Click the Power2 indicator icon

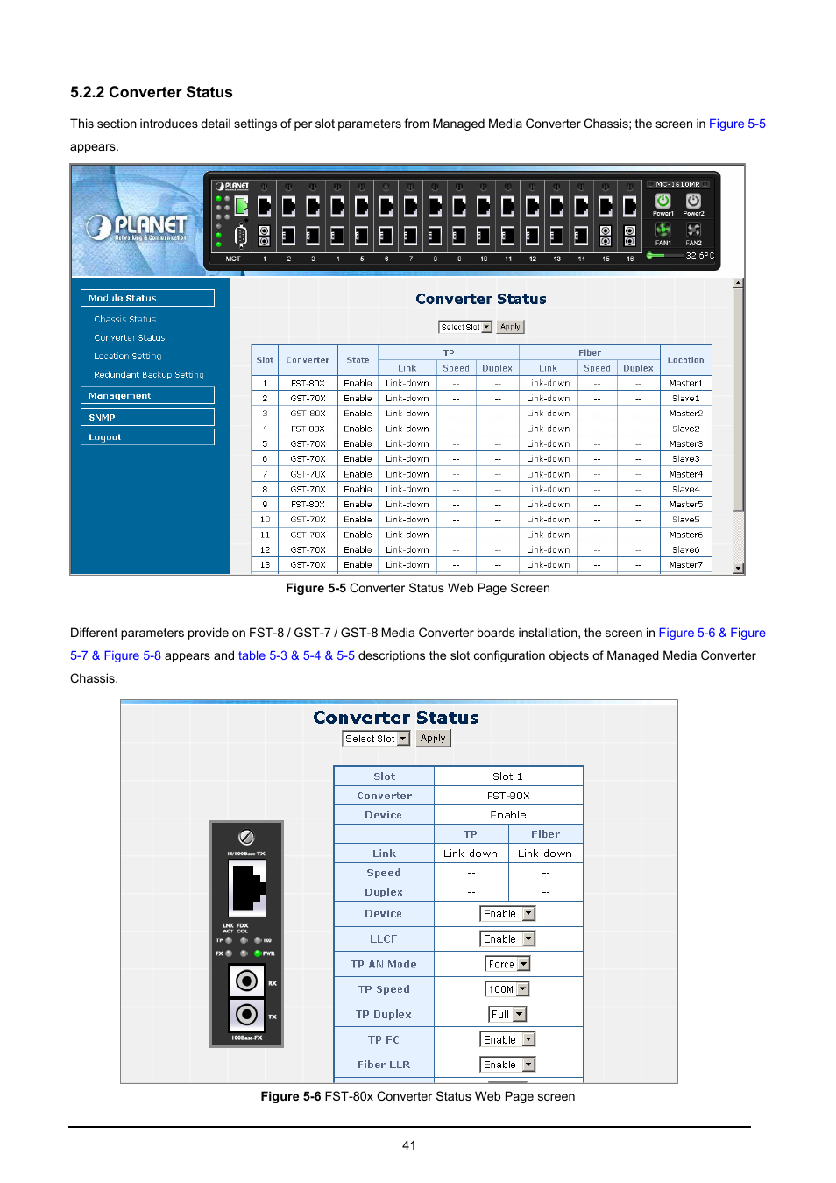pos(693,202)
